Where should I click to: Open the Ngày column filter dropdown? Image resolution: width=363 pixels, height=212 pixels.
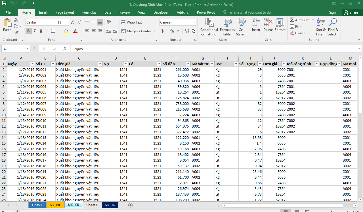(x=32, y=64)
